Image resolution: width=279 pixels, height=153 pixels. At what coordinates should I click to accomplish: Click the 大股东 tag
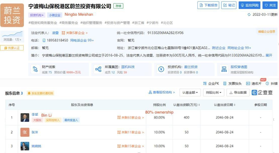click(37, 120)
